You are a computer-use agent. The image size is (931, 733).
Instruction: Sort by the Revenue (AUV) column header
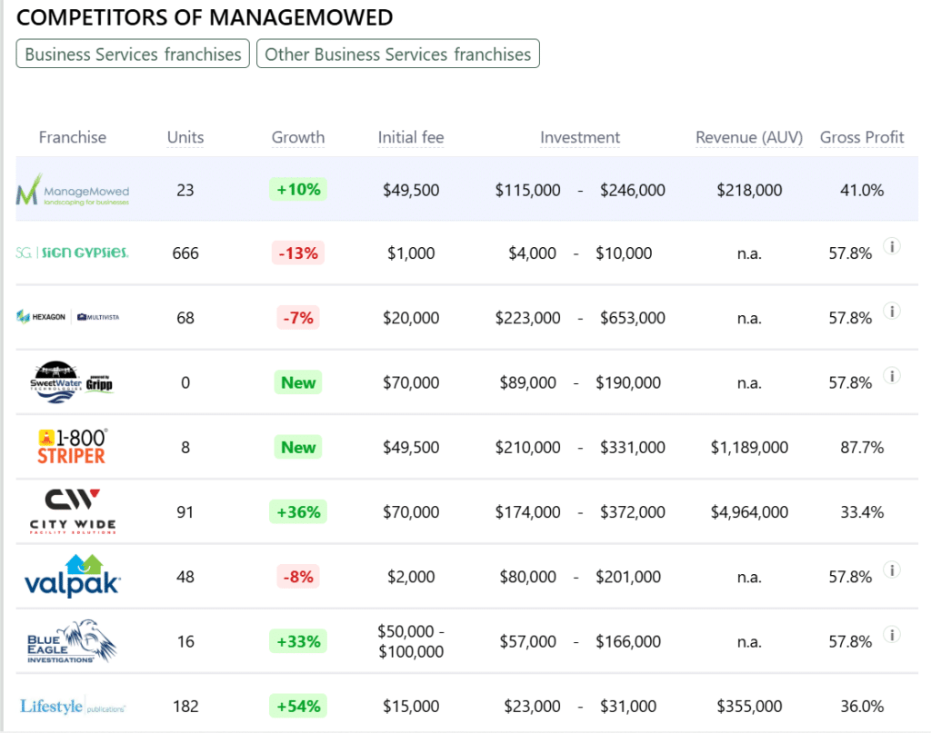(749, 137)
